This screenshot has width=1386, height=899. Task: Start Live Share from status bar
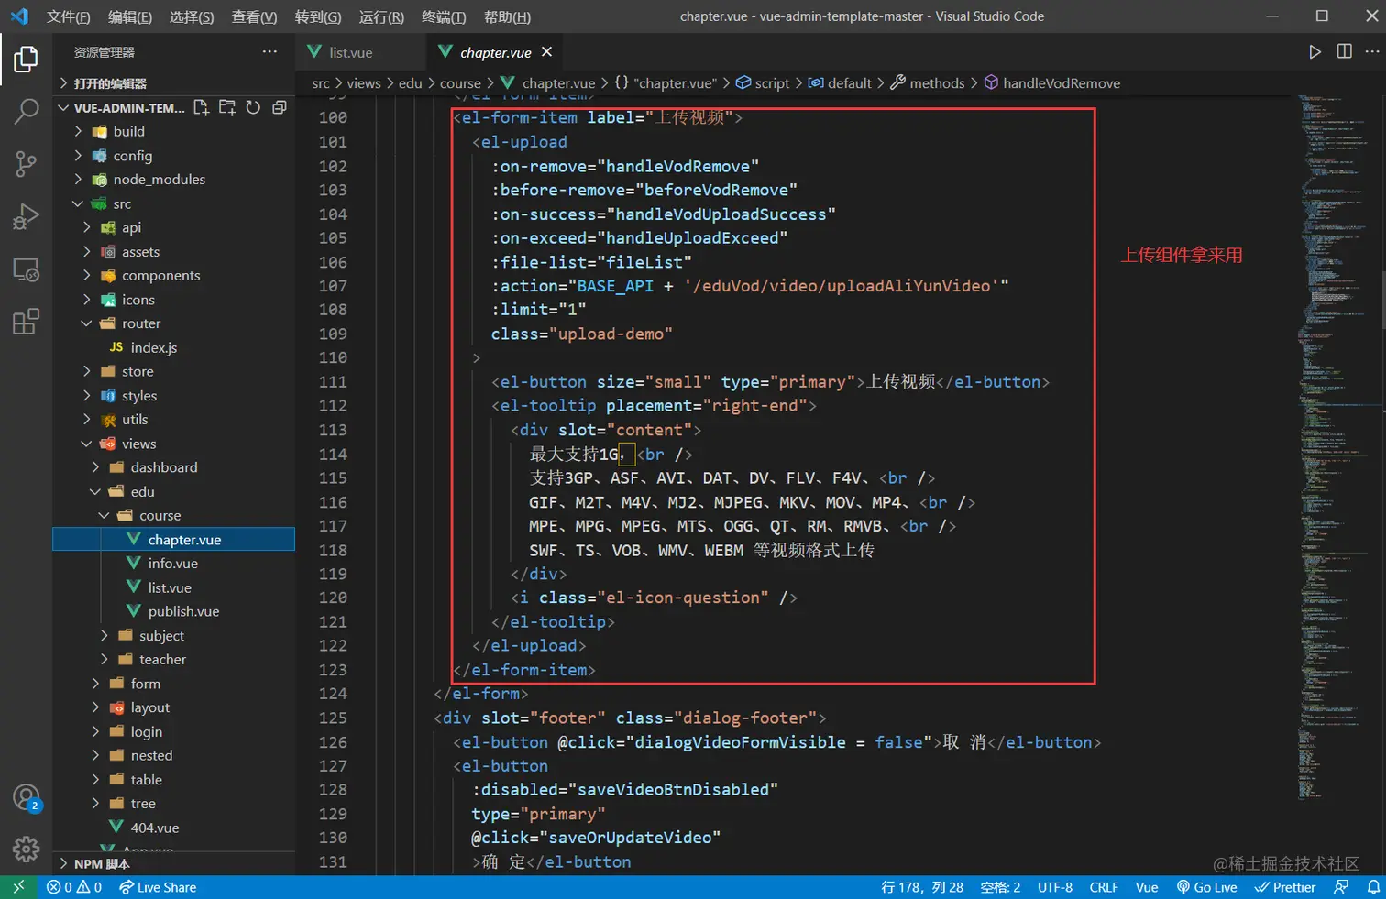pyautogui.click(x=158, y=887)
